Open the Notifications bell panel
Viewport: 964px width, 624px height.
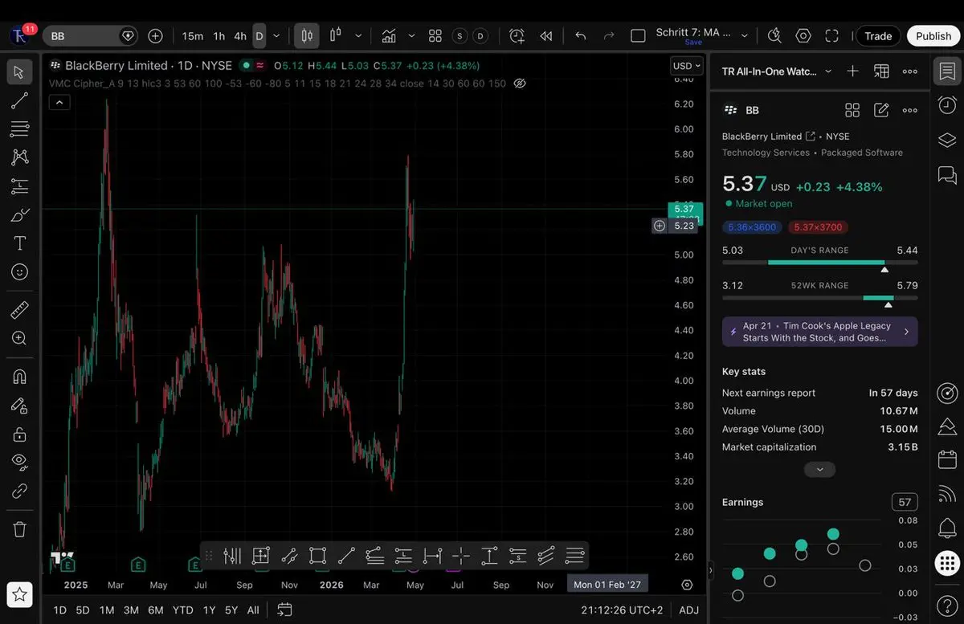pyautogui.click(x=947, y=528)
